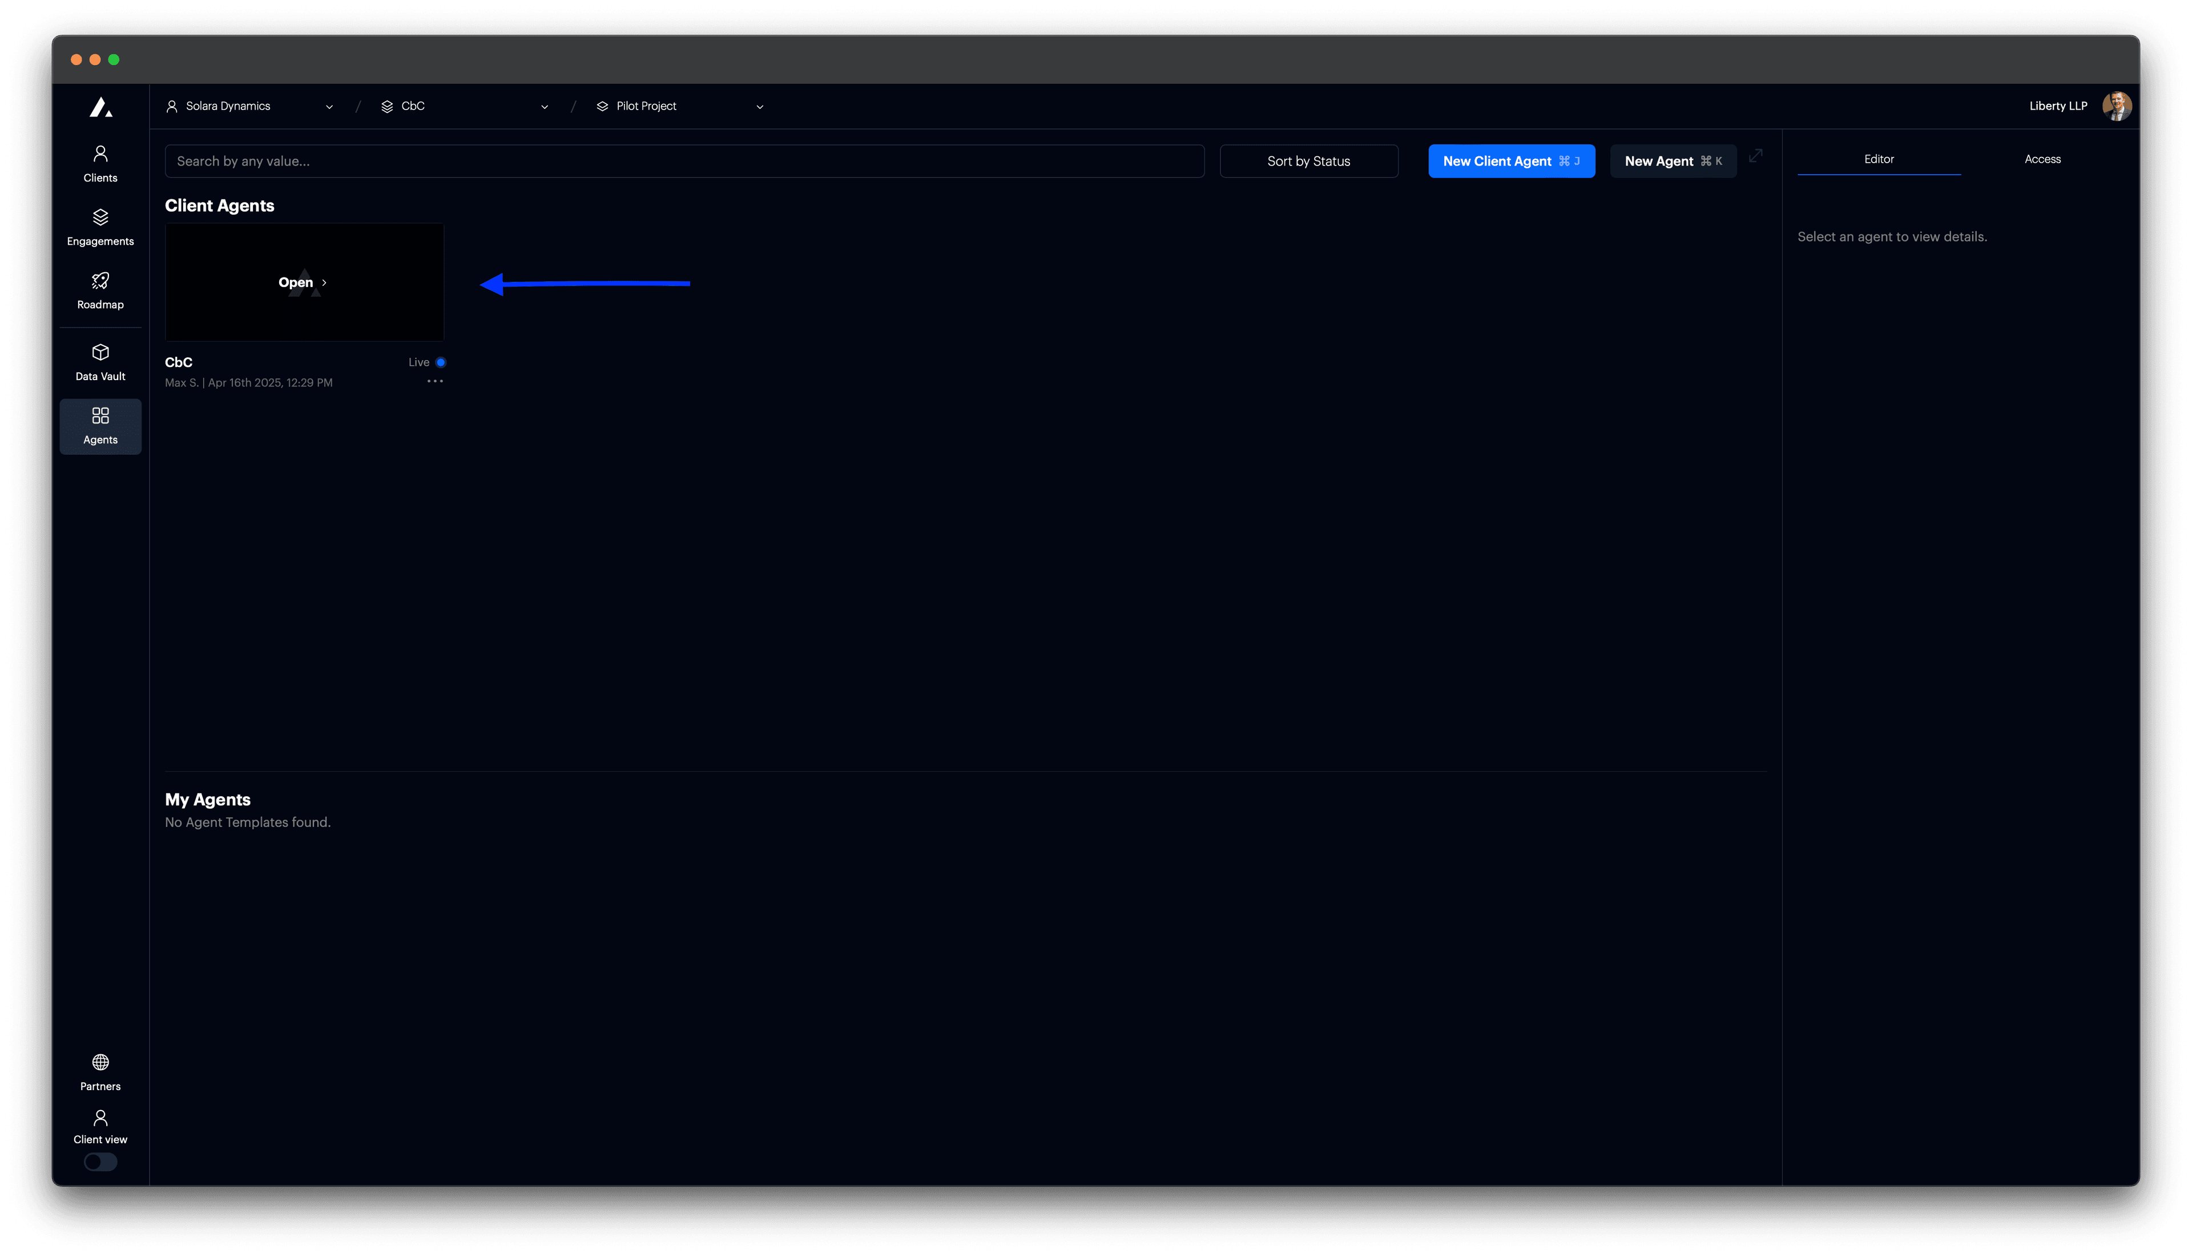Open the CbC agent via the Open button
This screenshot has height=1255, width=2192.
point(303,282)
